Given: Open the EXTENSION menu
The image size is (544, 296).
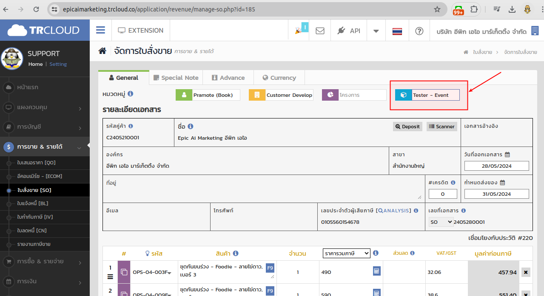Looking at the screenshot, I should tap(141, 31).
